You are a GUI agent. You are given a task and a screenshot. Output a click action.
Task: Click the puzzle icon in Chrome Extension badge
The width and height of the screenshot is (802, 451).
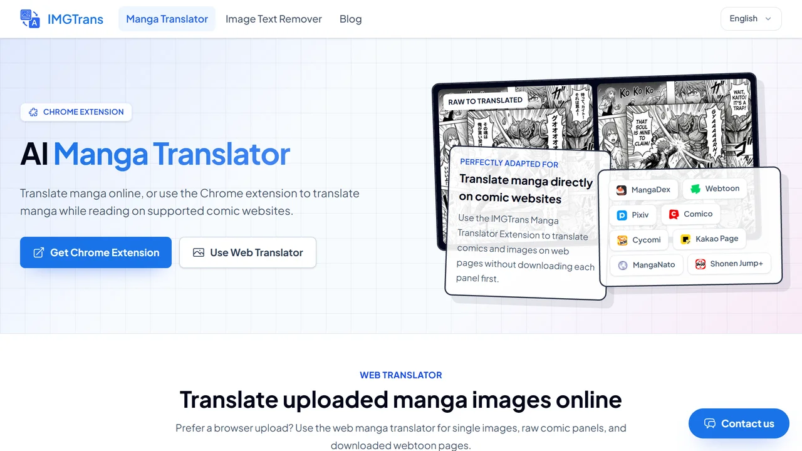(33, 112)
